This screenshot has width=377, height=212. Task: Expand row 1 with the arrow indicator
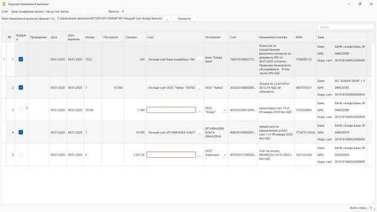(x=4, y=59)
